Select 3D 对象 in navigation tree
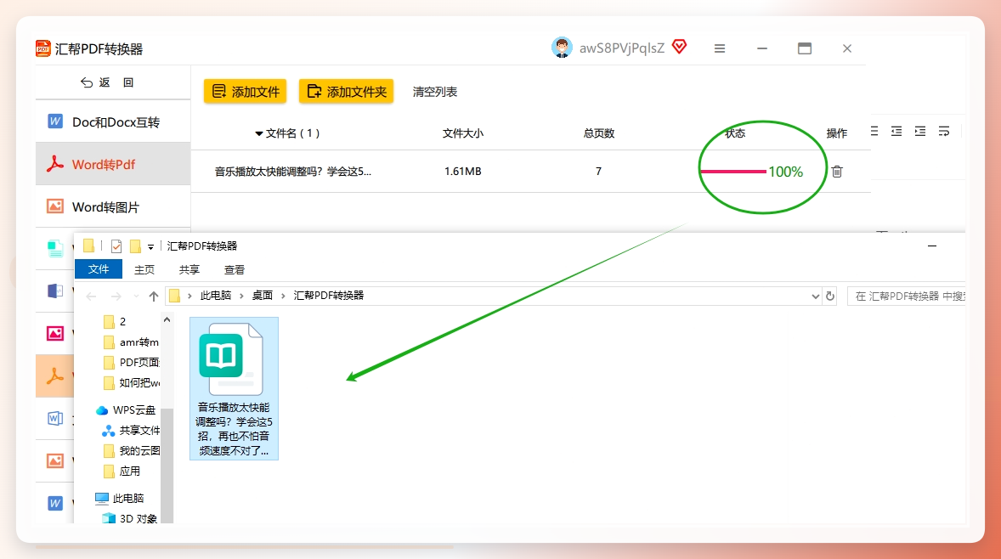The width and height of the screenshot is (1001, 559). pyautogui.click(x=130, y=518)
